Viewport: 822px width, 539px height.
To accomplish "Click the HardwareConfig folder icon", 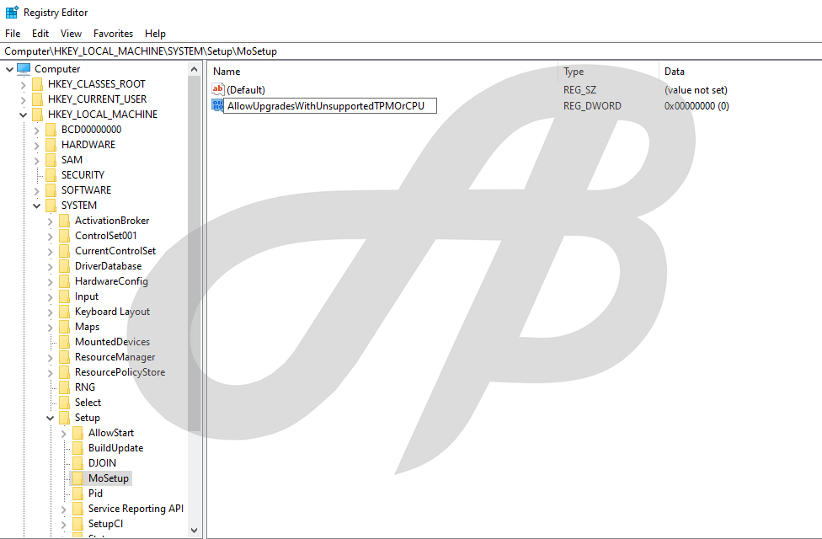I will (x=65, y=281).
